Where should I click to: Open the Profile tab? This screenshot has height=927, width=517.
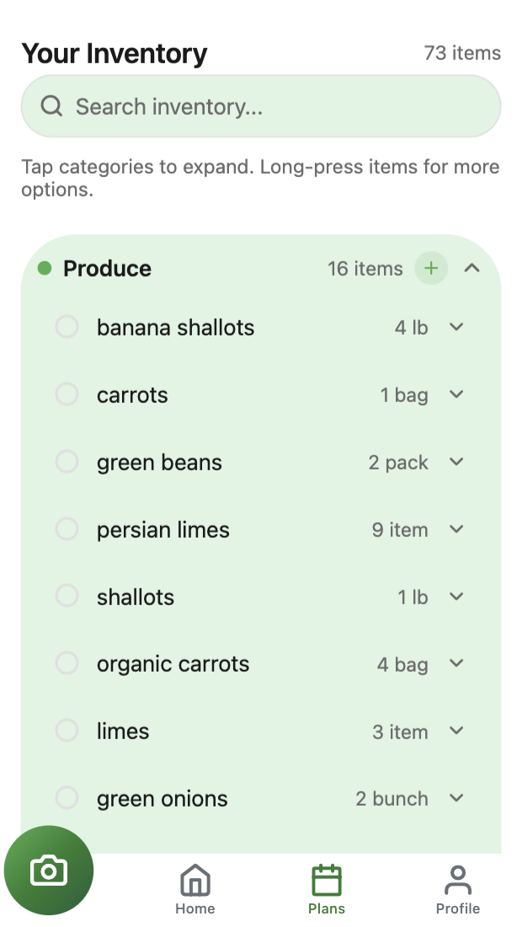click(x=457, y=885)
